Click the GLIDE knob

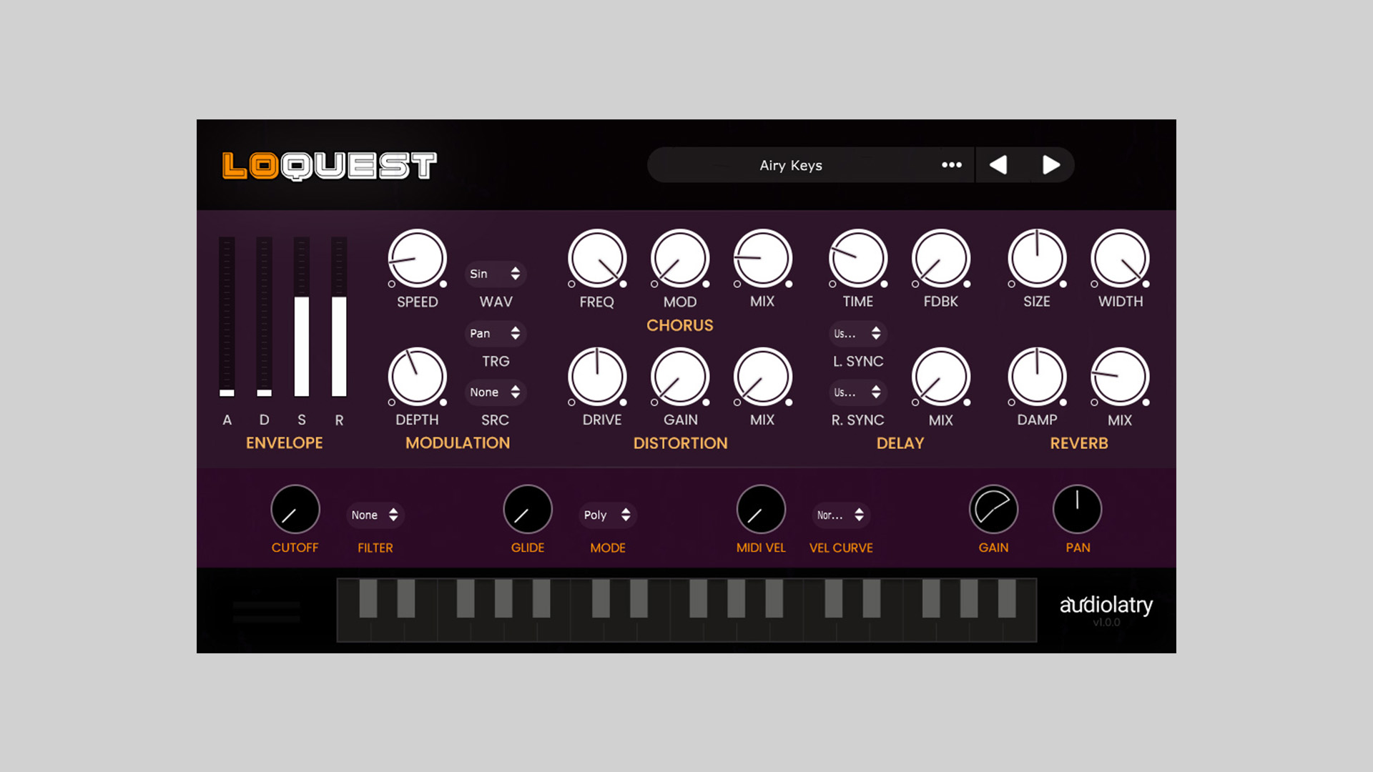pyautogui.click(x=528, y=509)
